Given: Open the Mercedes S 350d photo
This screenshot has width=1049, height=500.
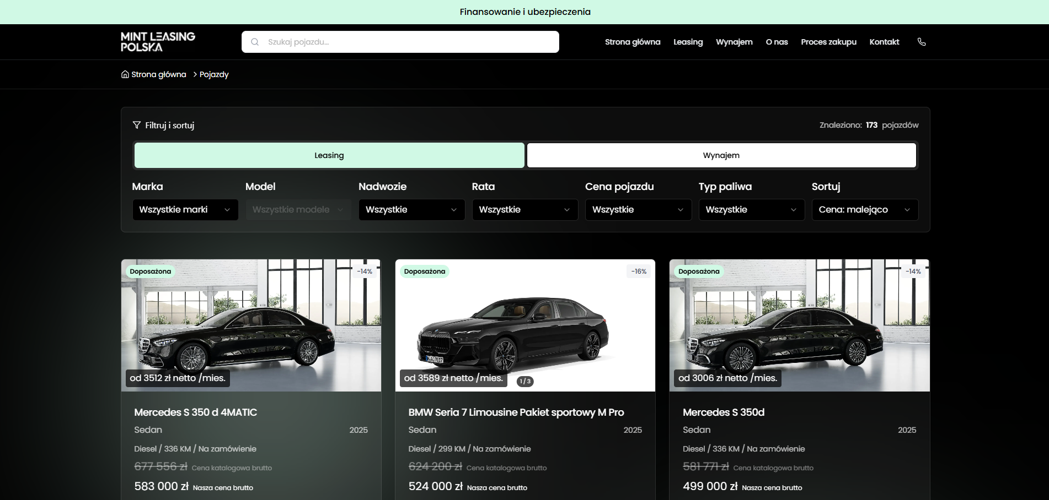Looking at the screenshot, I should coord(800,325).
